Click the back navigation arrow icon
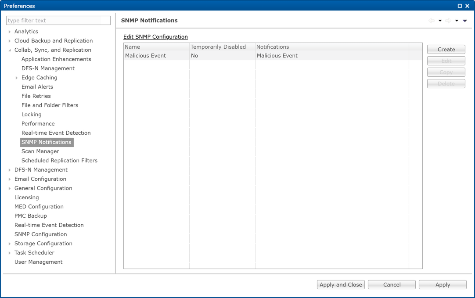Image resolution: width=475 pixels, height=298 pixels. 432,21
